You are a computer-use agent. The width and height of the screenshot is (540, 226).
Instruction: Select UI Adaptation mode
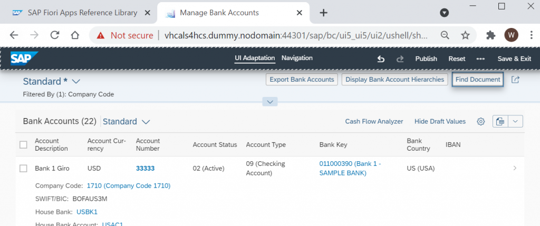255,58
